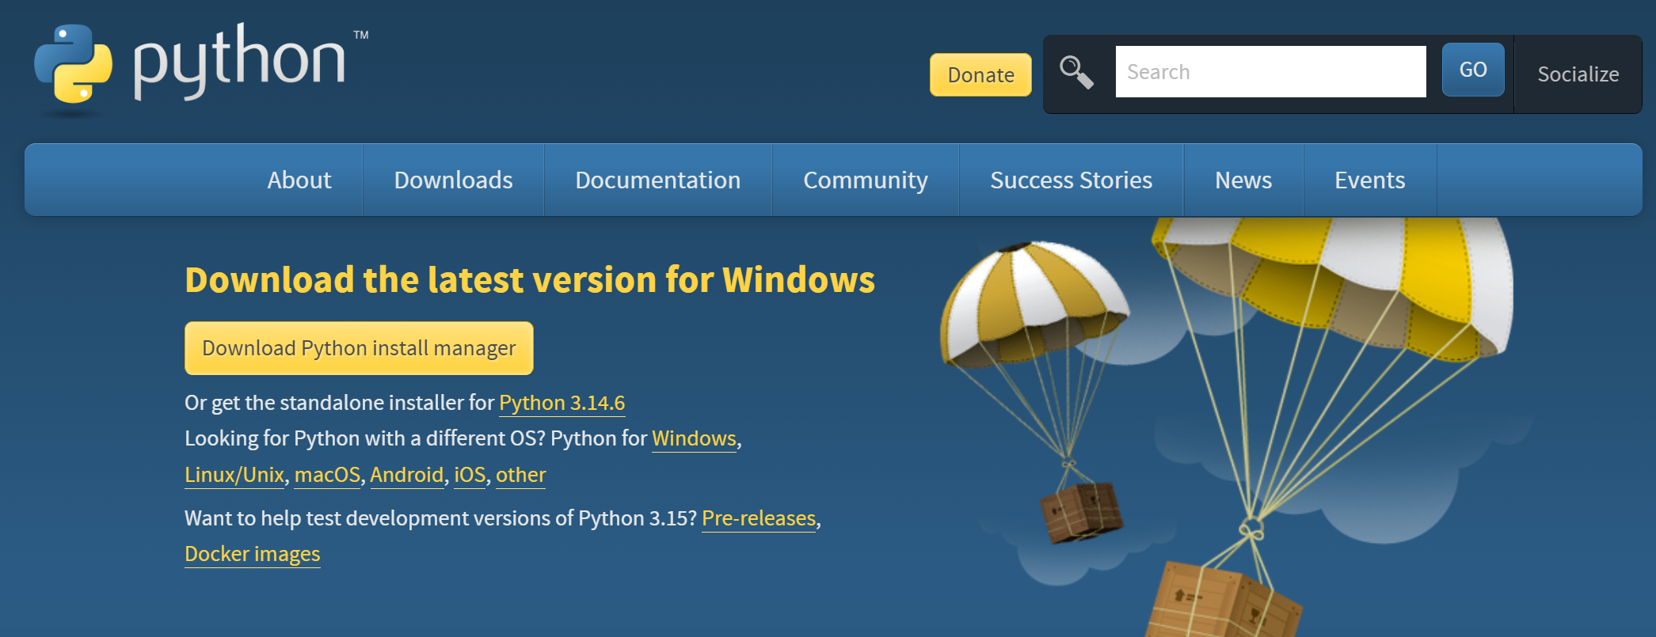
Task: Follow the other platforms link
Action: 521,475
